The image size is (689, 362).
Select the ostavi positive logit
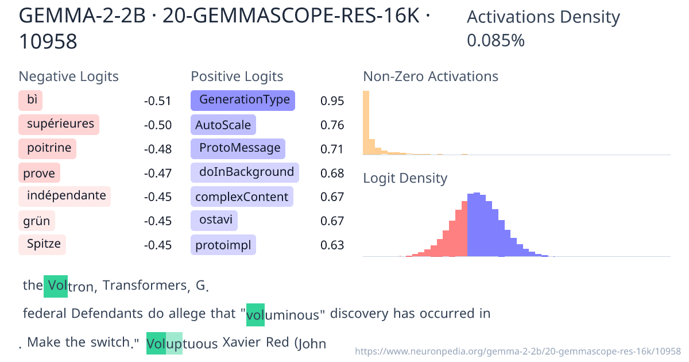click(214, 220)
